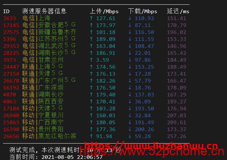This screenshot has height=160, width=227.
Task: Select server ID 27154
Action: point(11,74)
